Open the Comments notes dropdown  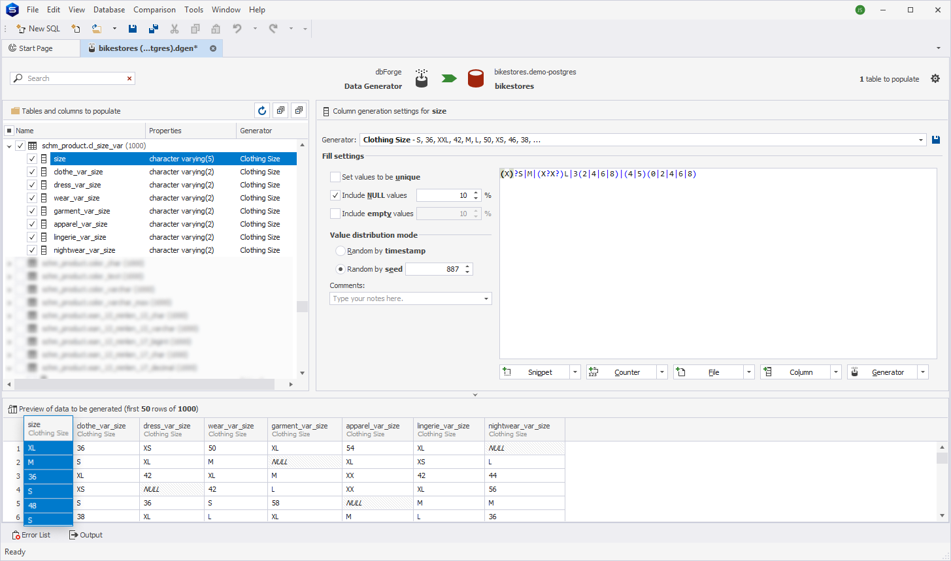coord(486,298)
